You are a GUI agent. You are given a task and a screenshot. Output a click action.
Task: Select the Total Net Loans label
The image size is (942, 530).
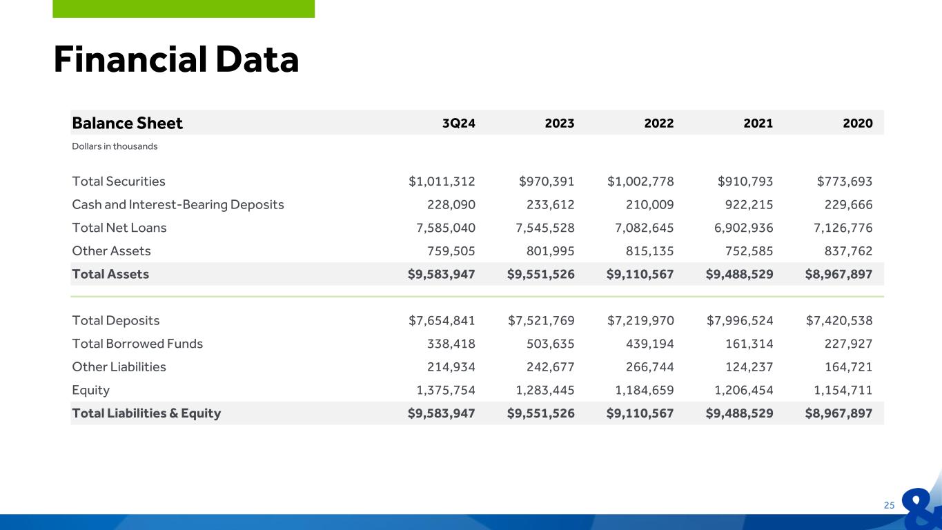119,228
